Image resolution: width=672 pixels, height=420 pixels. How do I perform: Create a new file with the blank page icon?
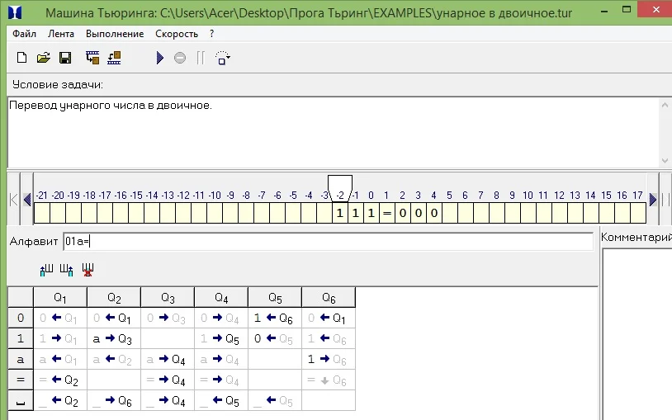(x=21, y=58)
